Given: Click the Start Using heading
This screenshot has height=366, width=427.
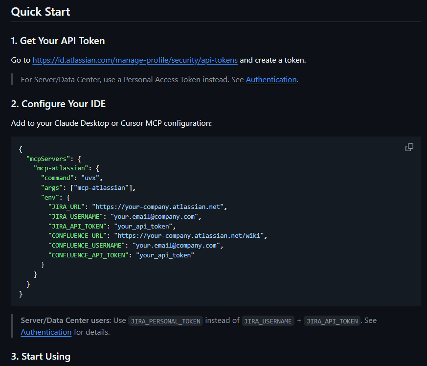Looking at the screenshot, I should (41, 357).
